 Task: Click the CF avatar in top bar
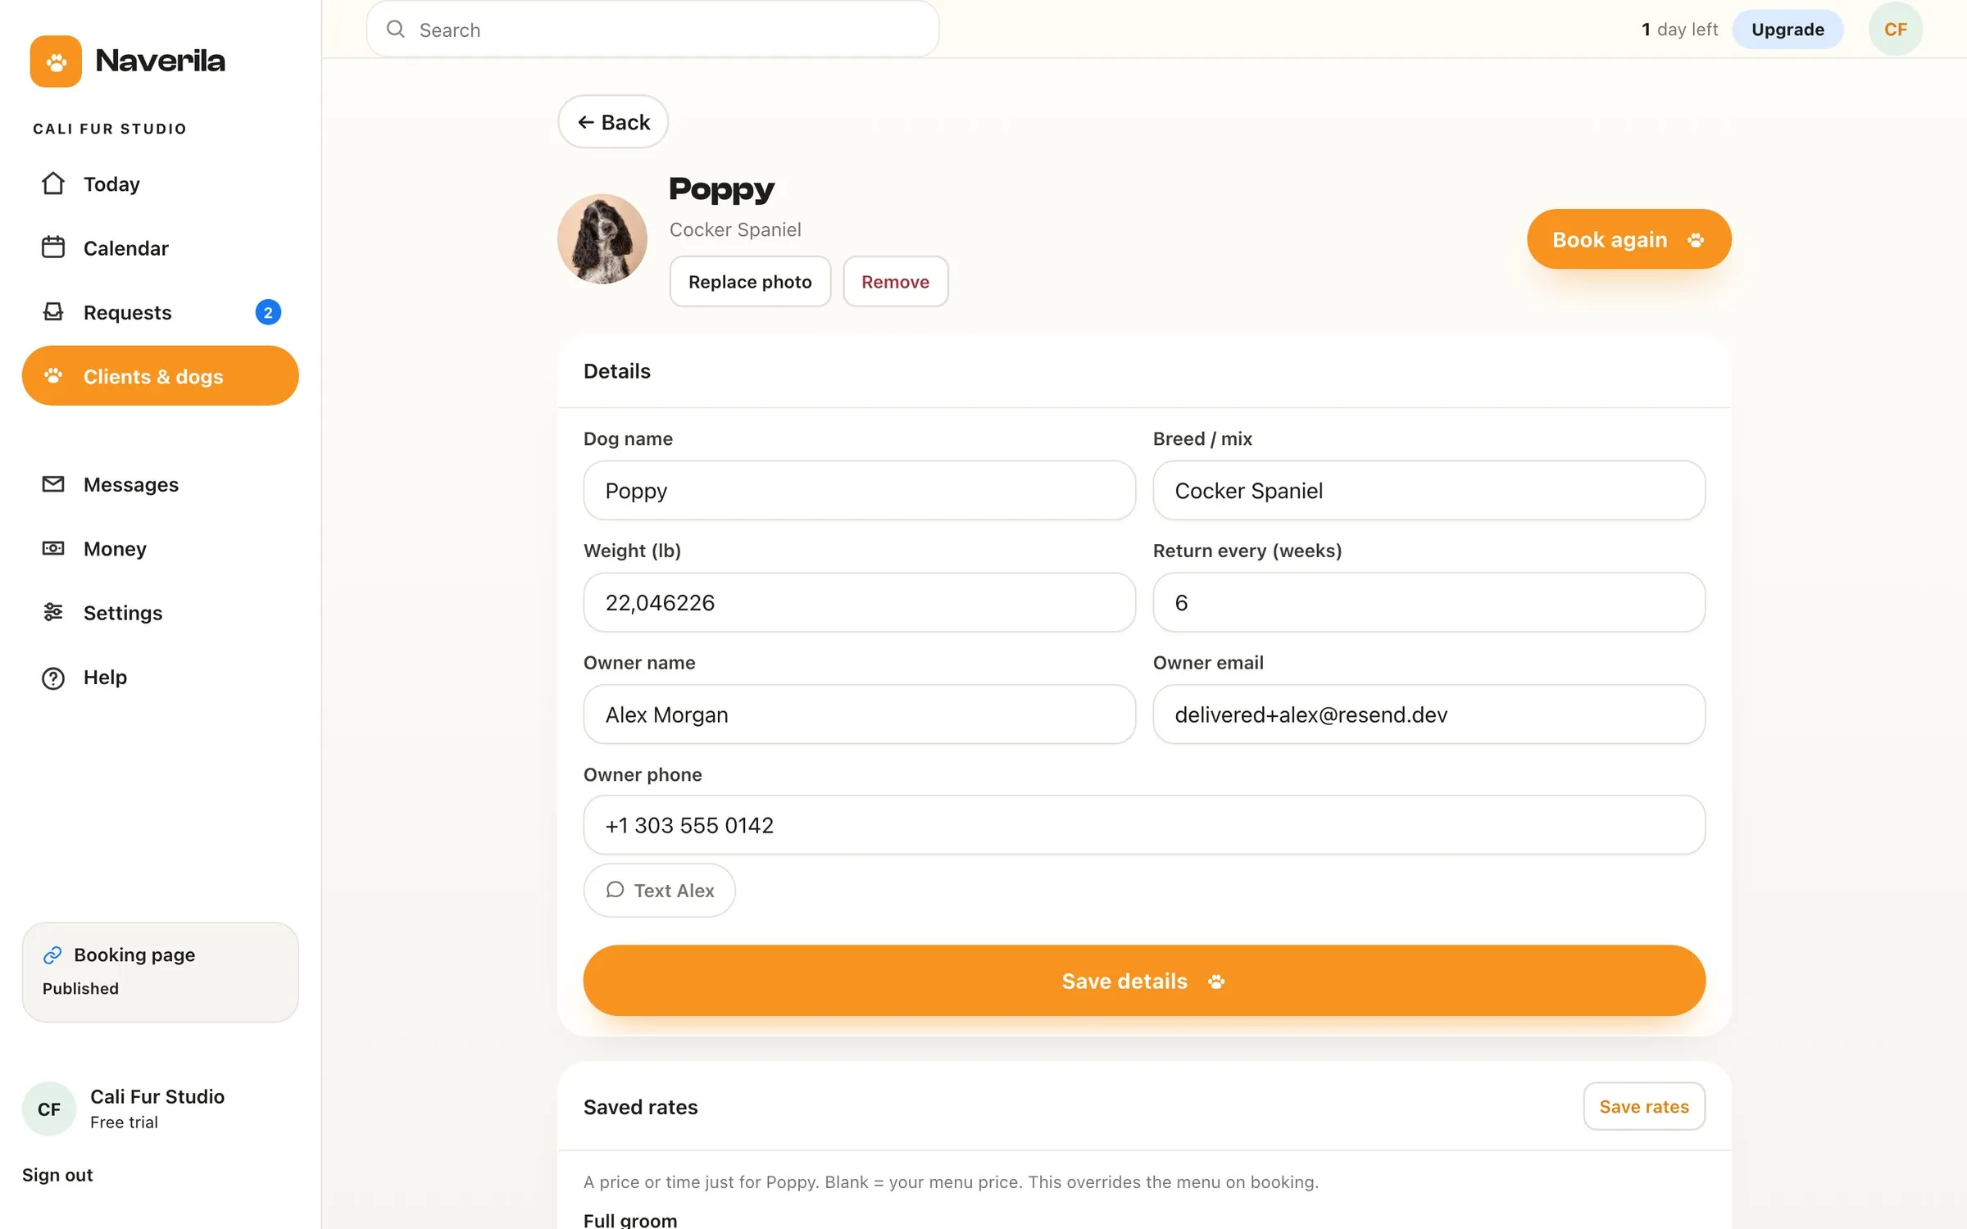(1895, 29)
